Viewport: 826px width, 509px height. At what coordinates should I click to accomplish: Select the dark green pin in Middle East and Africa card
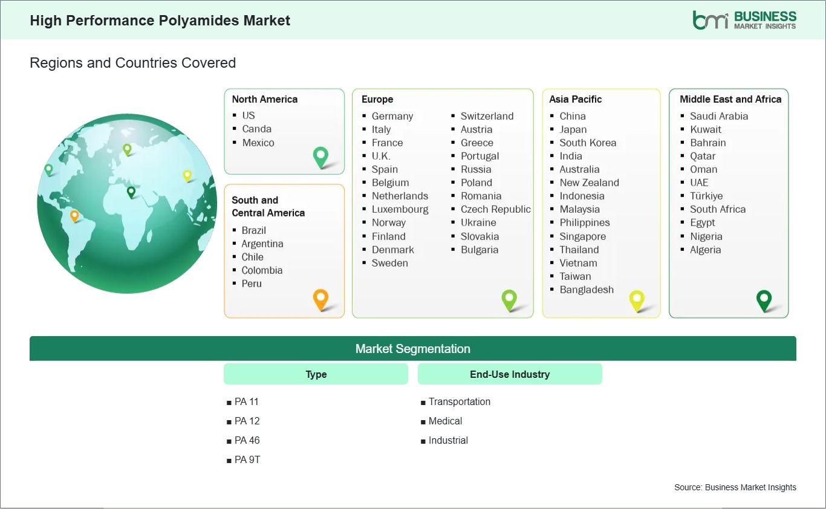coord(764,299)
